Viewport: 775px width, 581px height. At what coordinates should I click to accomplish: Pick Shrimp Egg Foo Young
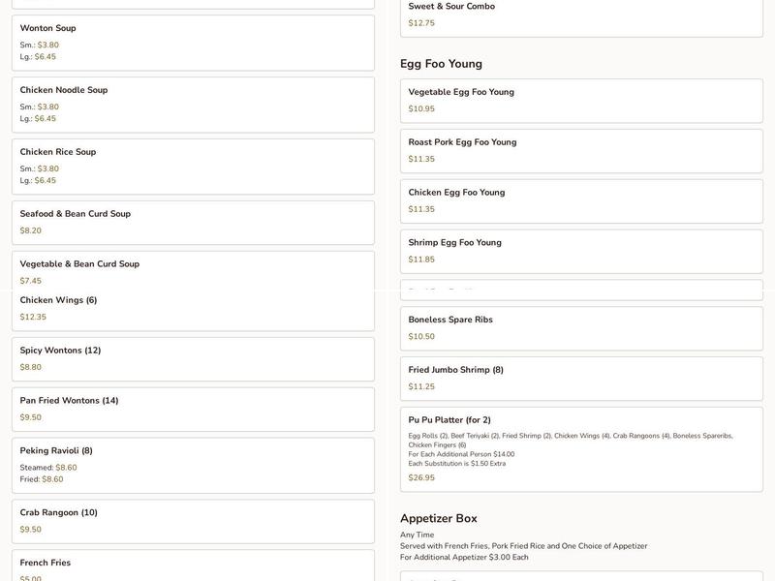(x=581, y=252)
